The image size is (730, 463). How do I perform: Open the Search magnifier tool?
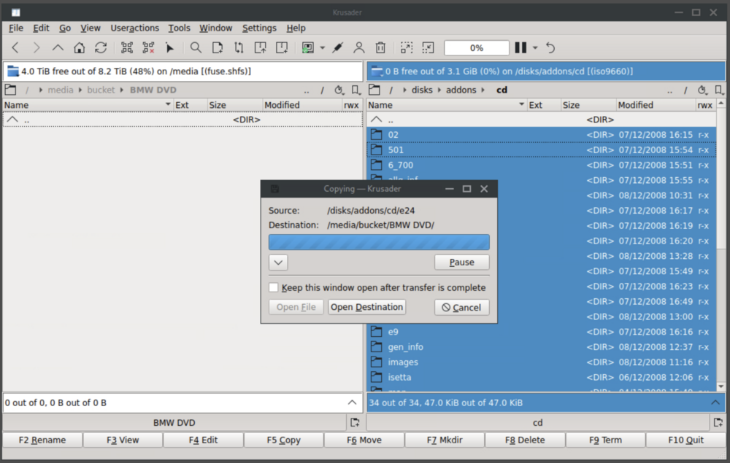(196, 47)
